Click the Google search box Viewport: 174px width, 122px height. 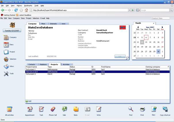(x=155, y=10)
